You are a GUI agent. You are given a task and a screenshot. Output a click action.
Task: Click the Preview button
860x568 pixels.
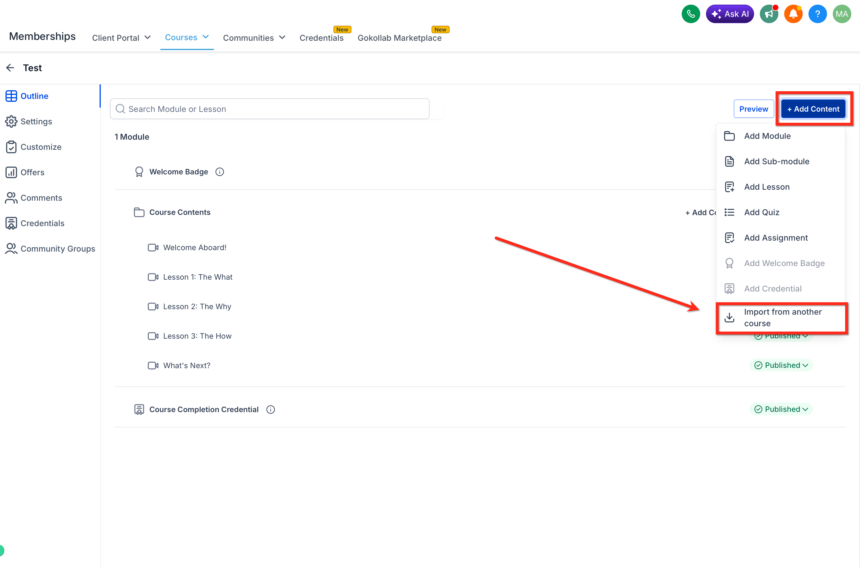click(754, 109)
